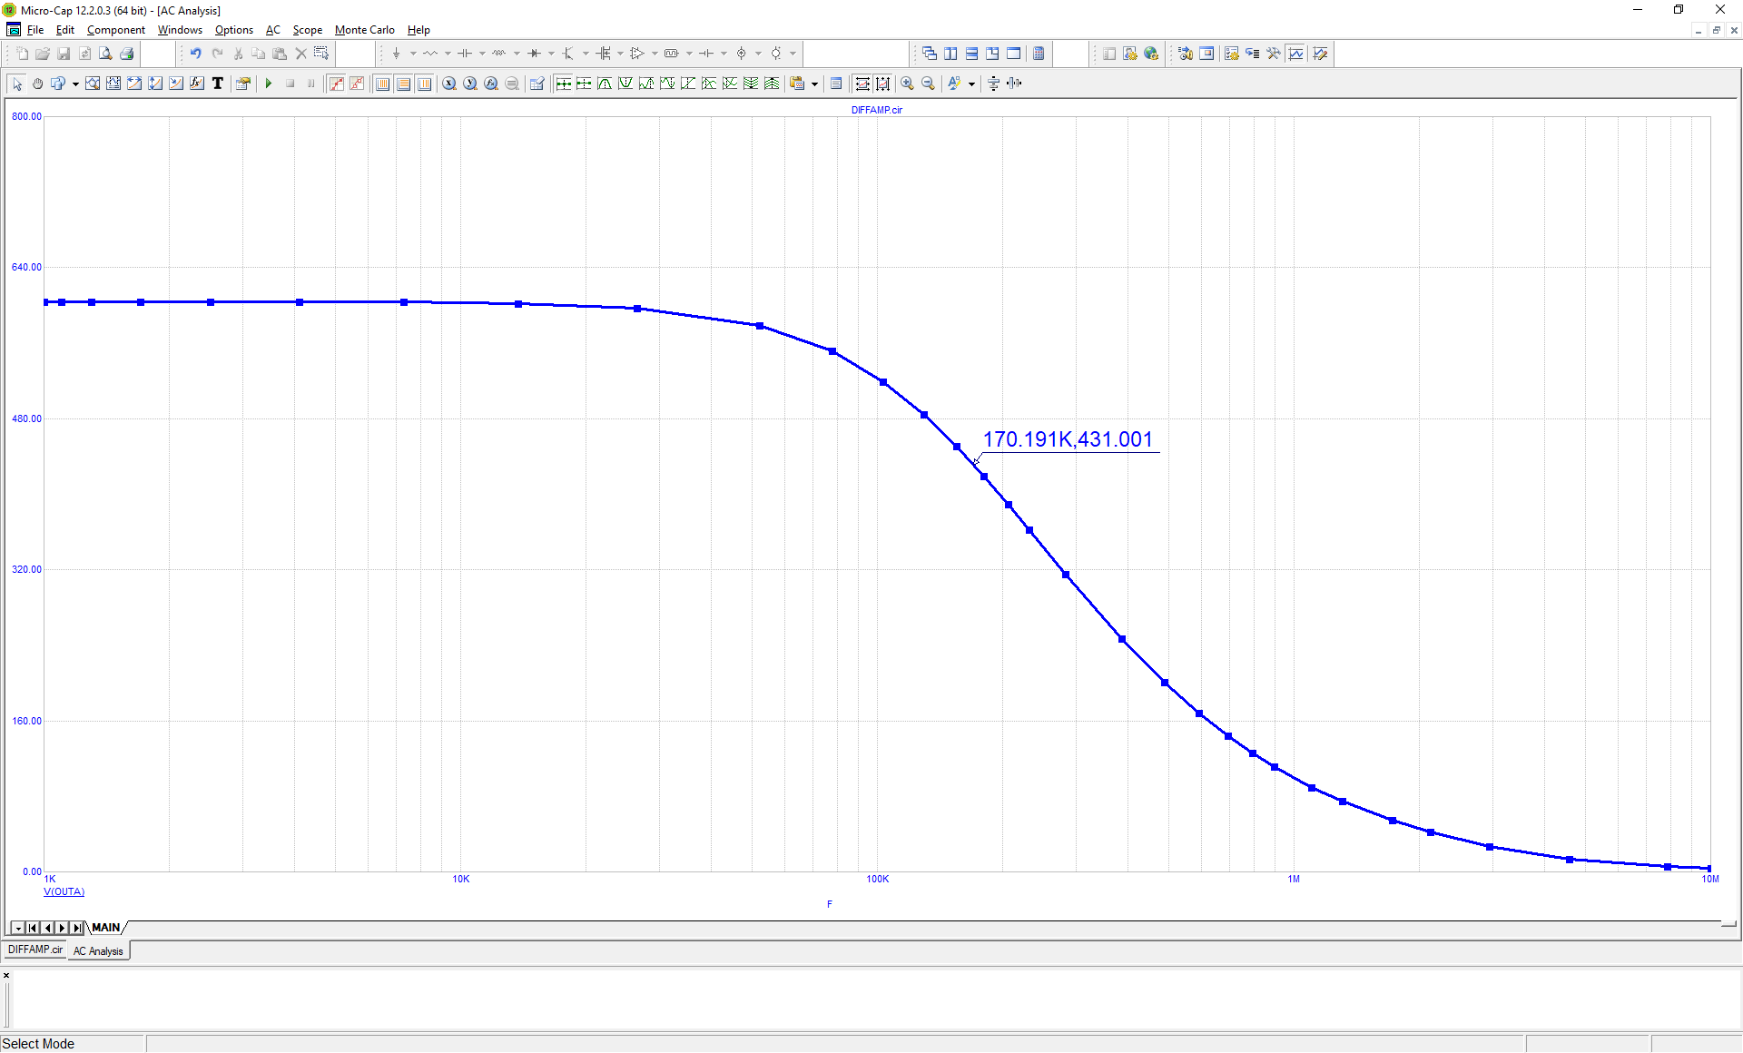Open the shapes tool dropdown arrow
The width and height of the screenshot is (1743, 1053).
coord(75,84)
